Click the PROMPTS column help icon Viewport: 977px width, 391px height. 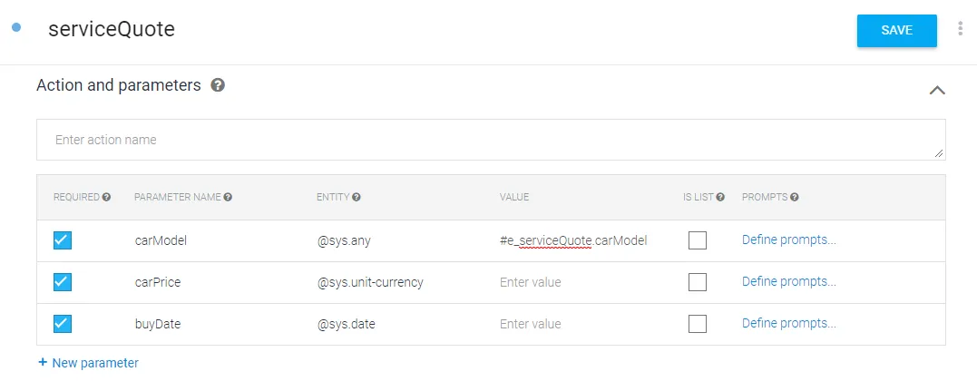pyautogui.click(x=795, y=197)
